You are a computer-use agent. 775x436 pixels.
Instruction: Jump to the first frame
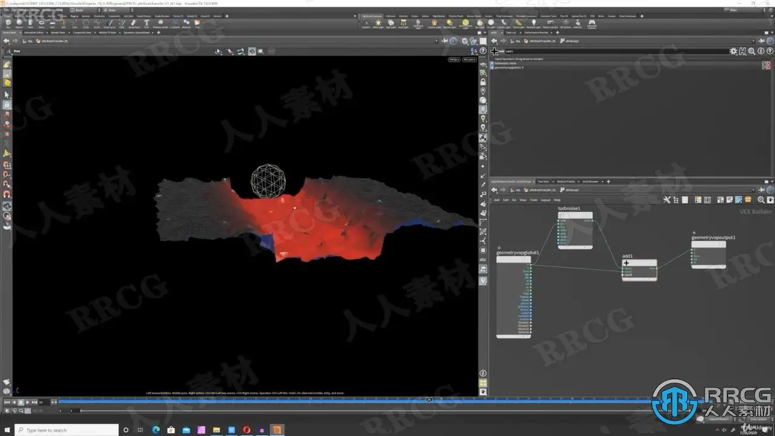[x=6, y=402]
